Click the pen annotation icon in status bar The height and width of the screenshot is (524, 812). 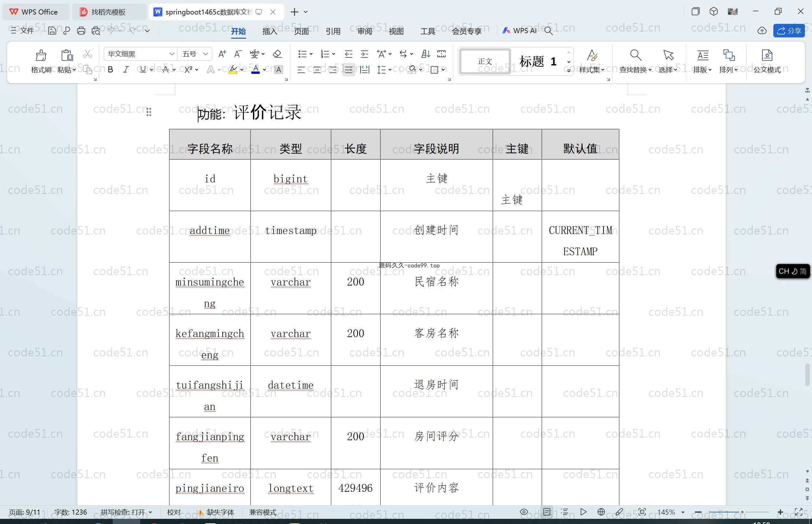click(619, 512)
